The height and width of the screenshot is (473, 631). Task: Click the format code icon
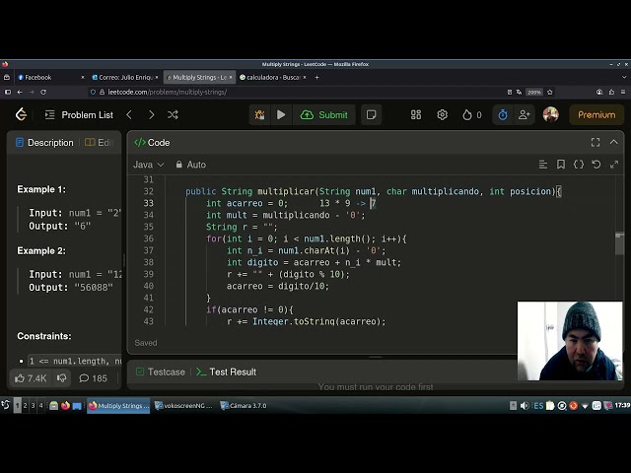pyautogui.click(x=543, y=165)
